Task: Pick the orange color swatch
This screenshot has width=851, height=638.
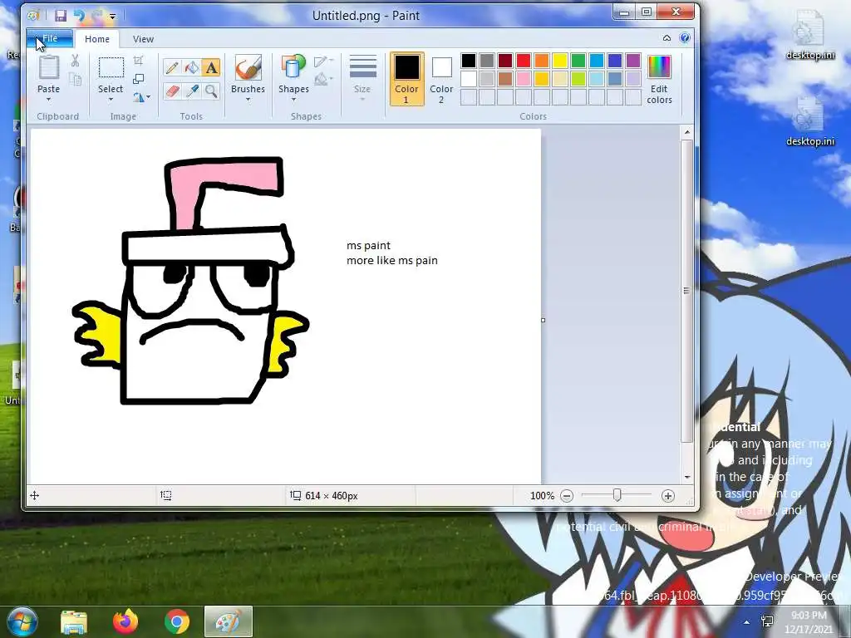Action: tap(542, 60)
